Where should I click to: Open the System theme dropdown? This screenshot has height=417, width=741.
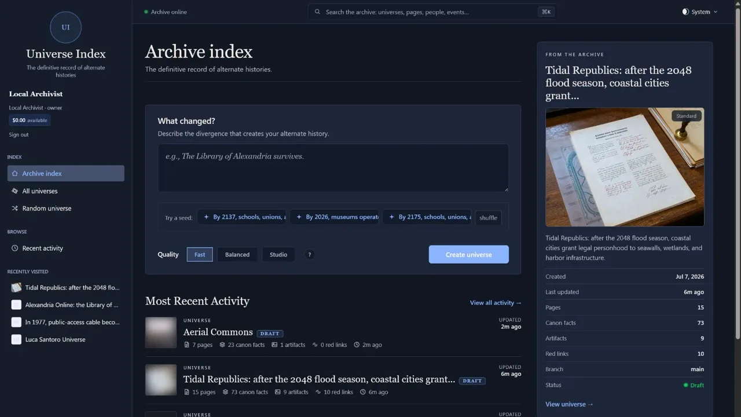pos(700,12)
